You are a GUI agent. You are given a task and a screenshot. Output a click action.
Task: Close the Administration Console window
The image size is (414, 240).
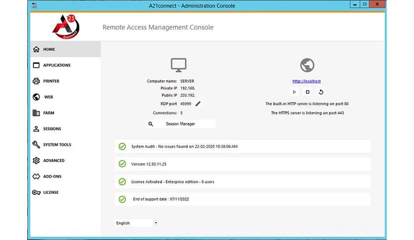[x=377, y=4]
